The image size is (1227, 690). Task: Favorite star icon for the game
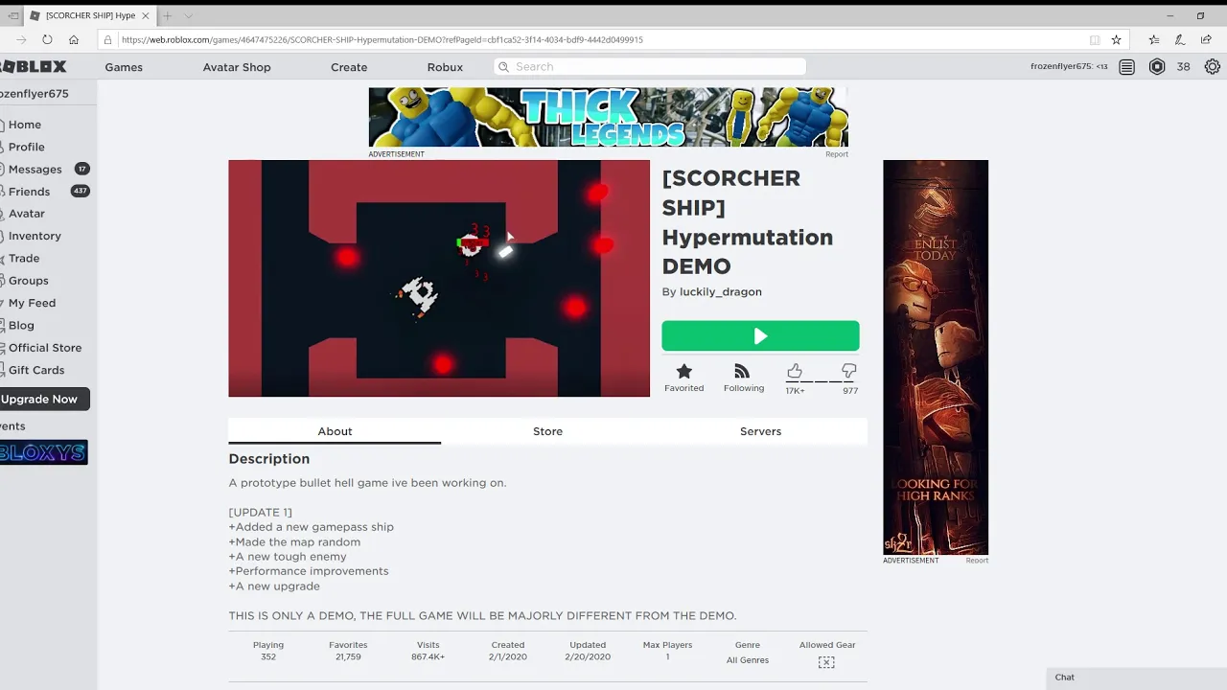click(683, 372)
